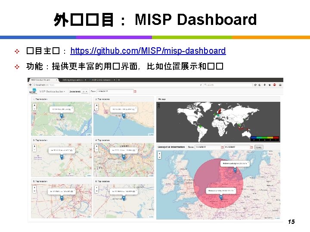310x232 pixels.
Task: Close the coordinate popup on 1. Top location map
Action: click(x=72, y=108)
